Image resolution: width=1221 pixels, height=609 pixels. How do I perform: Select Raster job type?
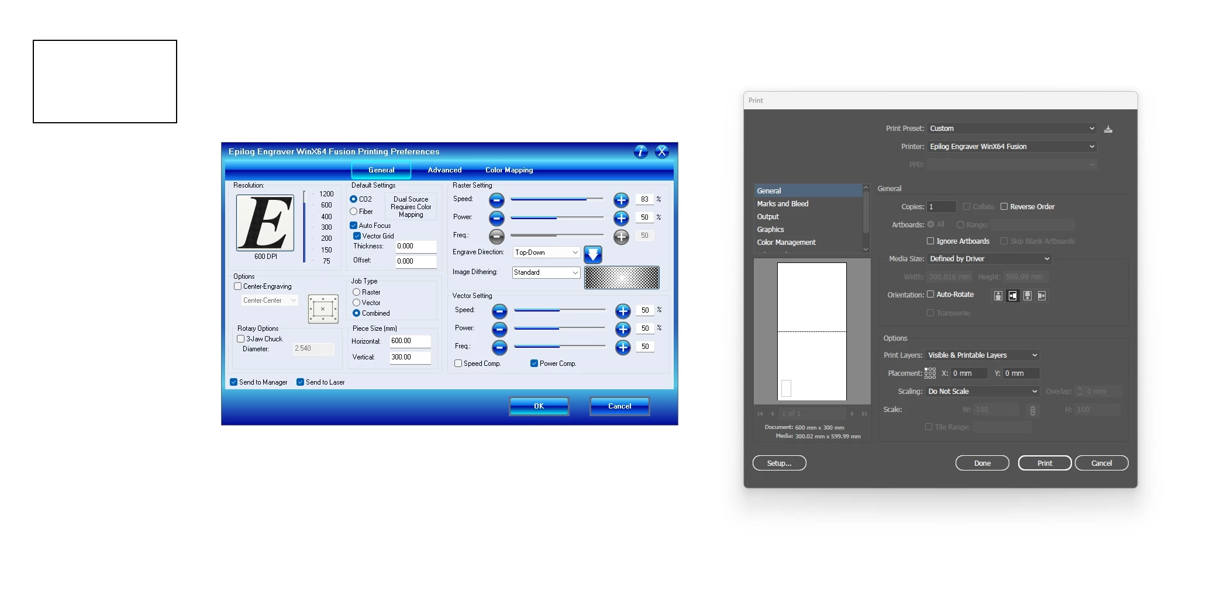(356, 292)
